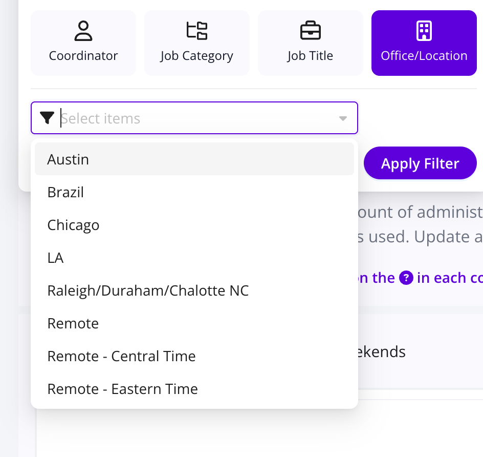Pick Chicago in the dropdown list
This screenshot has width=483, height=457.
point(194,225)
